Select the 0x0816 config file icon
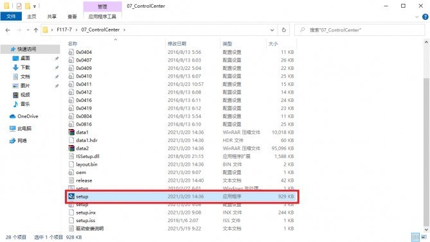The height and width of the screenshot is (242, 430). pos(71,125)
